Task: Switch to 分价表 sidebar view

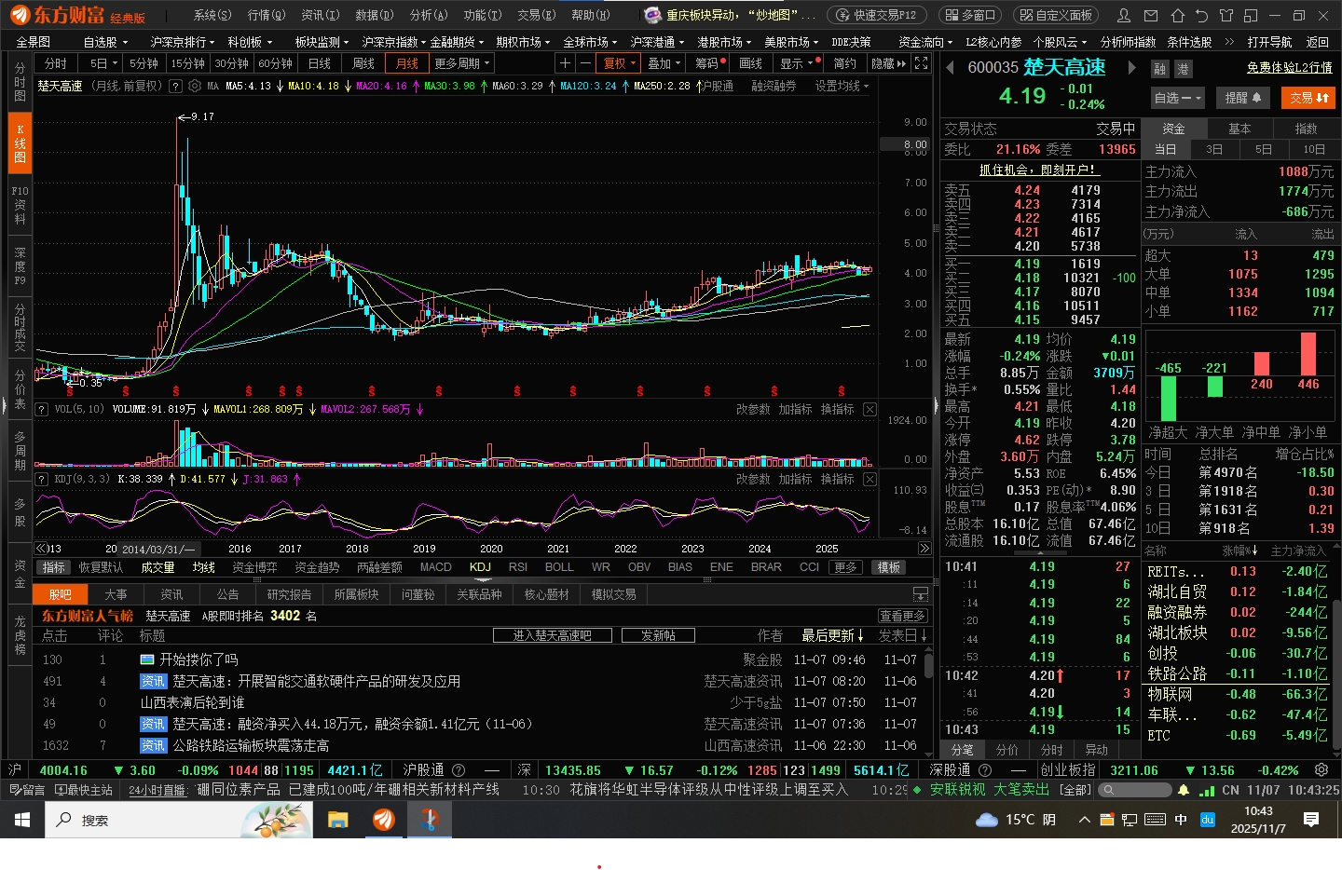Action: [20, 389]
